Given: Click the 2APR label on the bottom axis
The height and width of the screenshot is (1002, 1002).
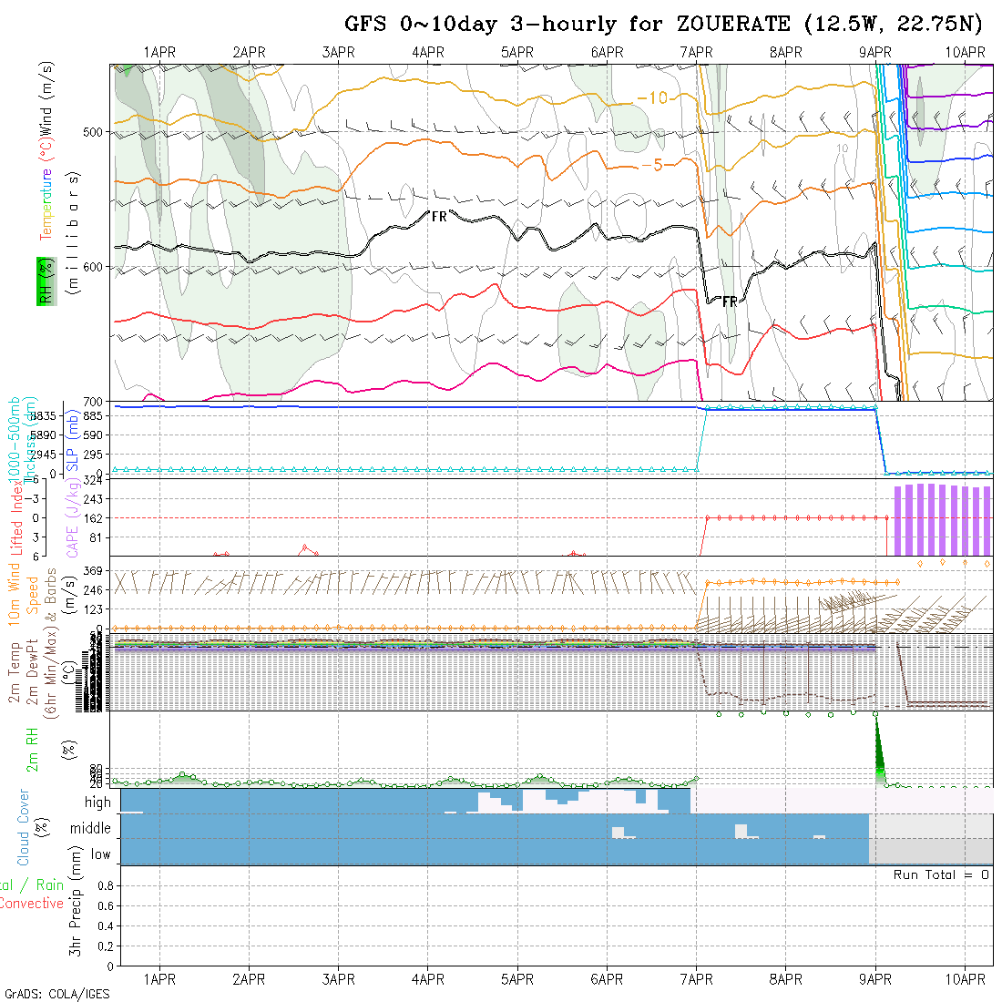Looking at the screenshot, I should point(249,979).
